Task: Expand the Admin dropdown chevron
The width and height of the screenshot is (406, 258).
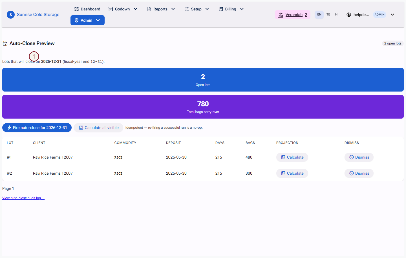Action: click(x=98, y=20)
